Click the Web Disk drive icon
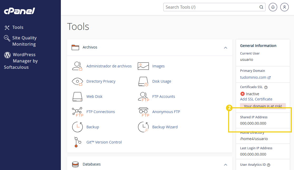This screenshot has width=294, height=170. point(77,97)
